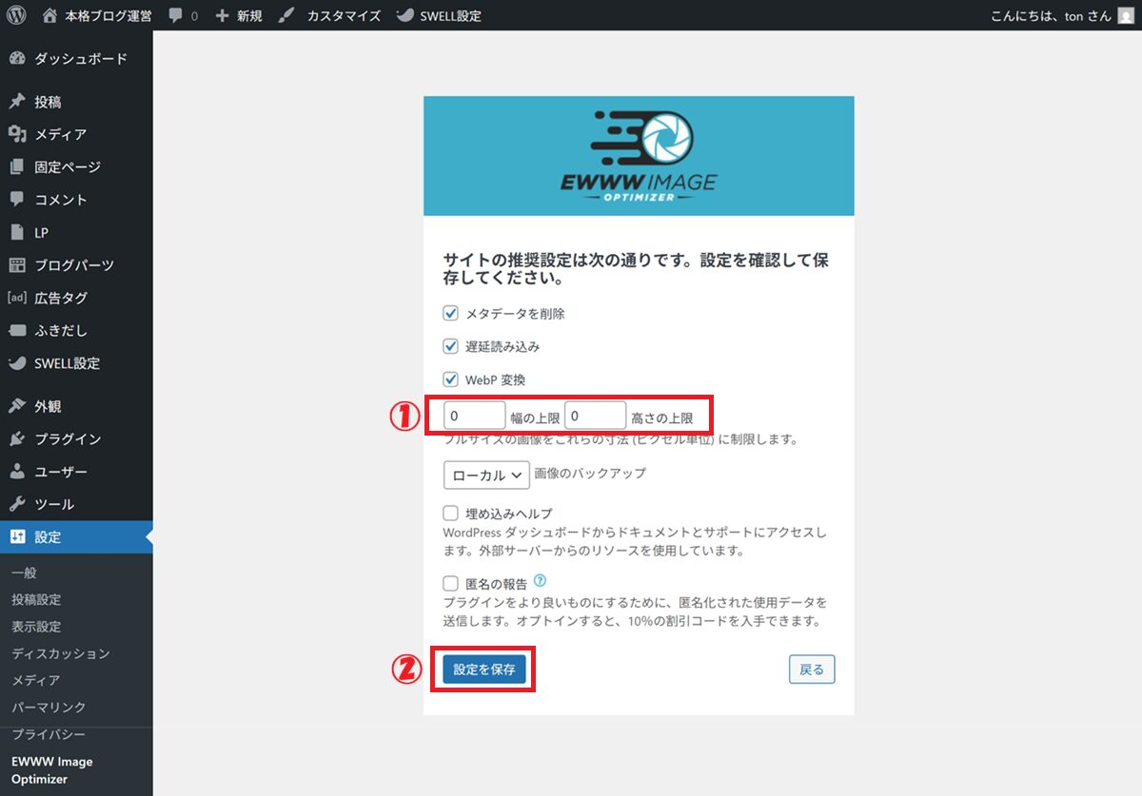The image size is (1142, 796).
Task: Click the ダッシュボード gauge icon
Action: pyautogui.click(x=17, y=59)
